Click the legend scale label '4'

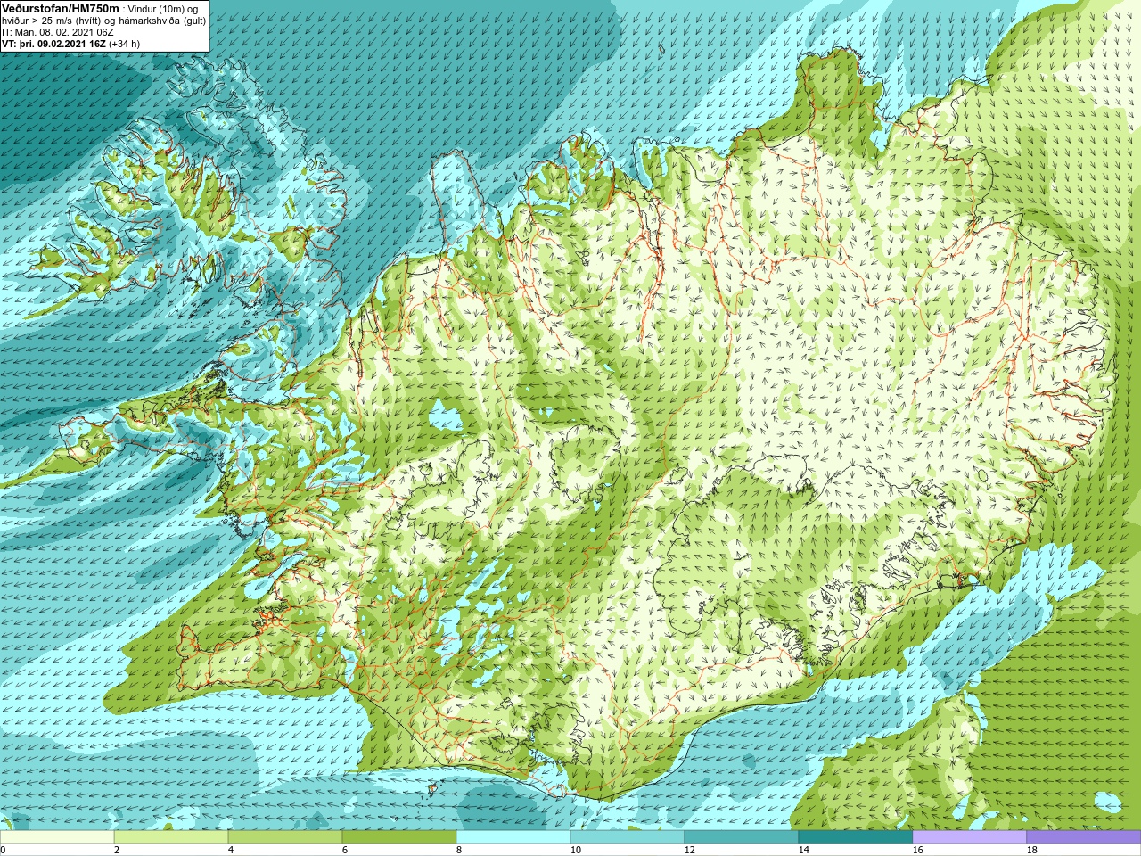(230, 850)
